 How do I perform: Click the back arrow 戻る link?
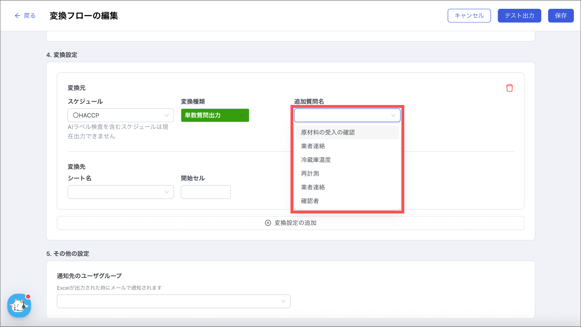click(25, 16)
